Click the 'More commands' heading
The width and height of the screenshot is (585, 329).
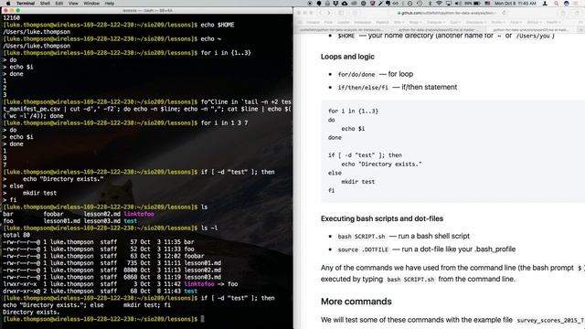click(x=356, y=302)
